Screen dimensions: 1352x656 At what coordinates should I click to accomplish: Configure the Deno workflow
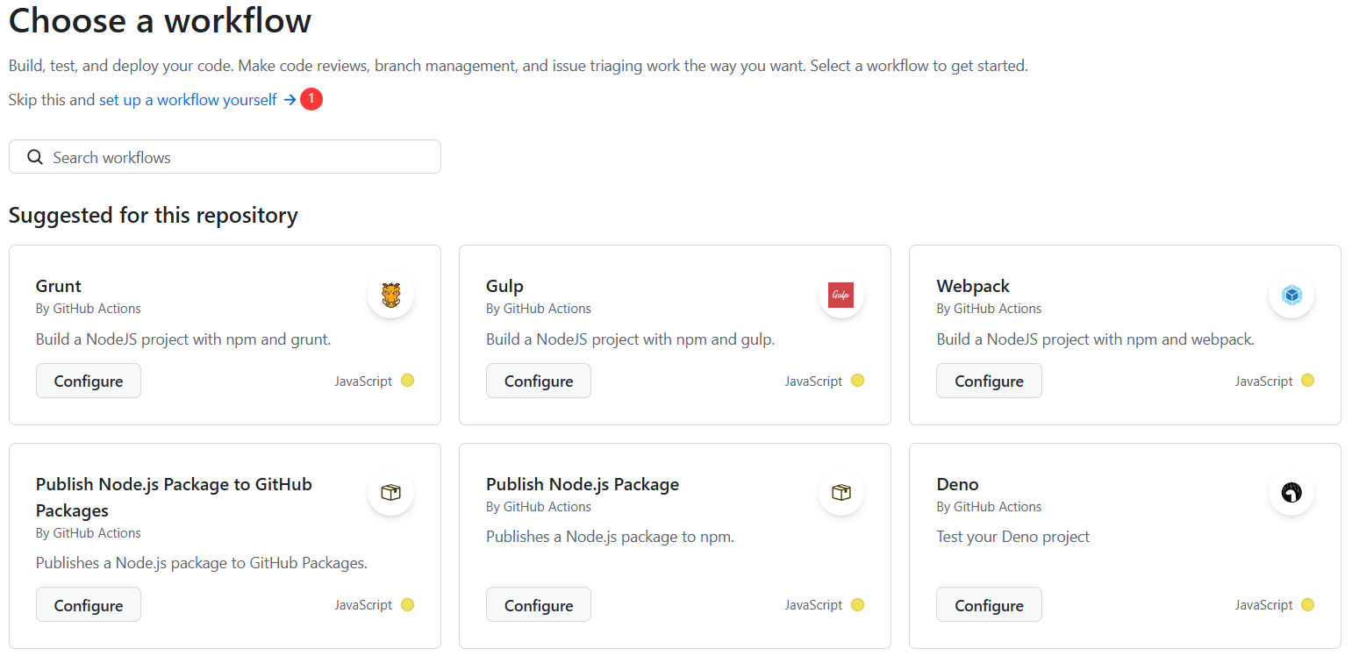tap(989, 605)
